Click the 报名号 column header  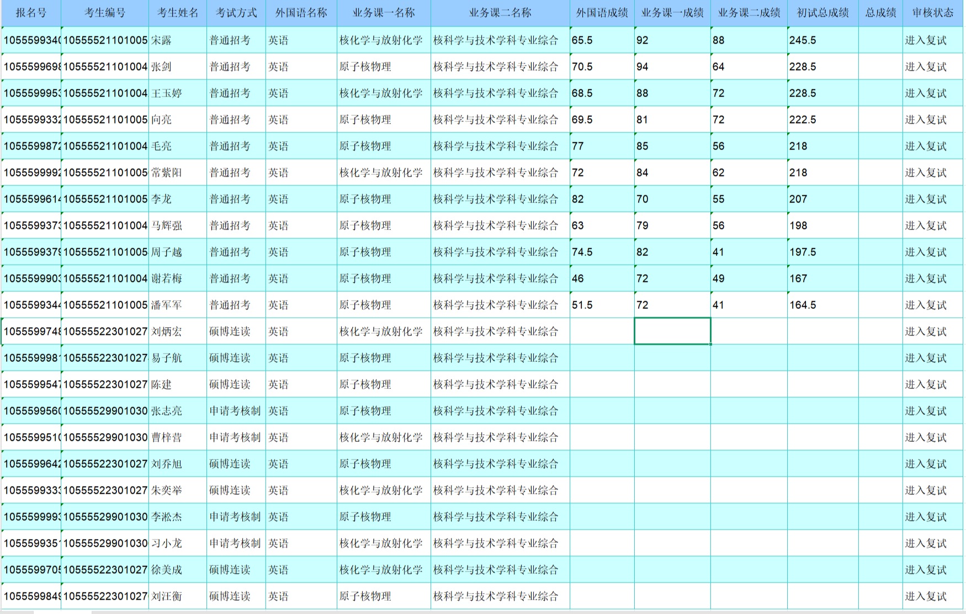coord(31,13)
